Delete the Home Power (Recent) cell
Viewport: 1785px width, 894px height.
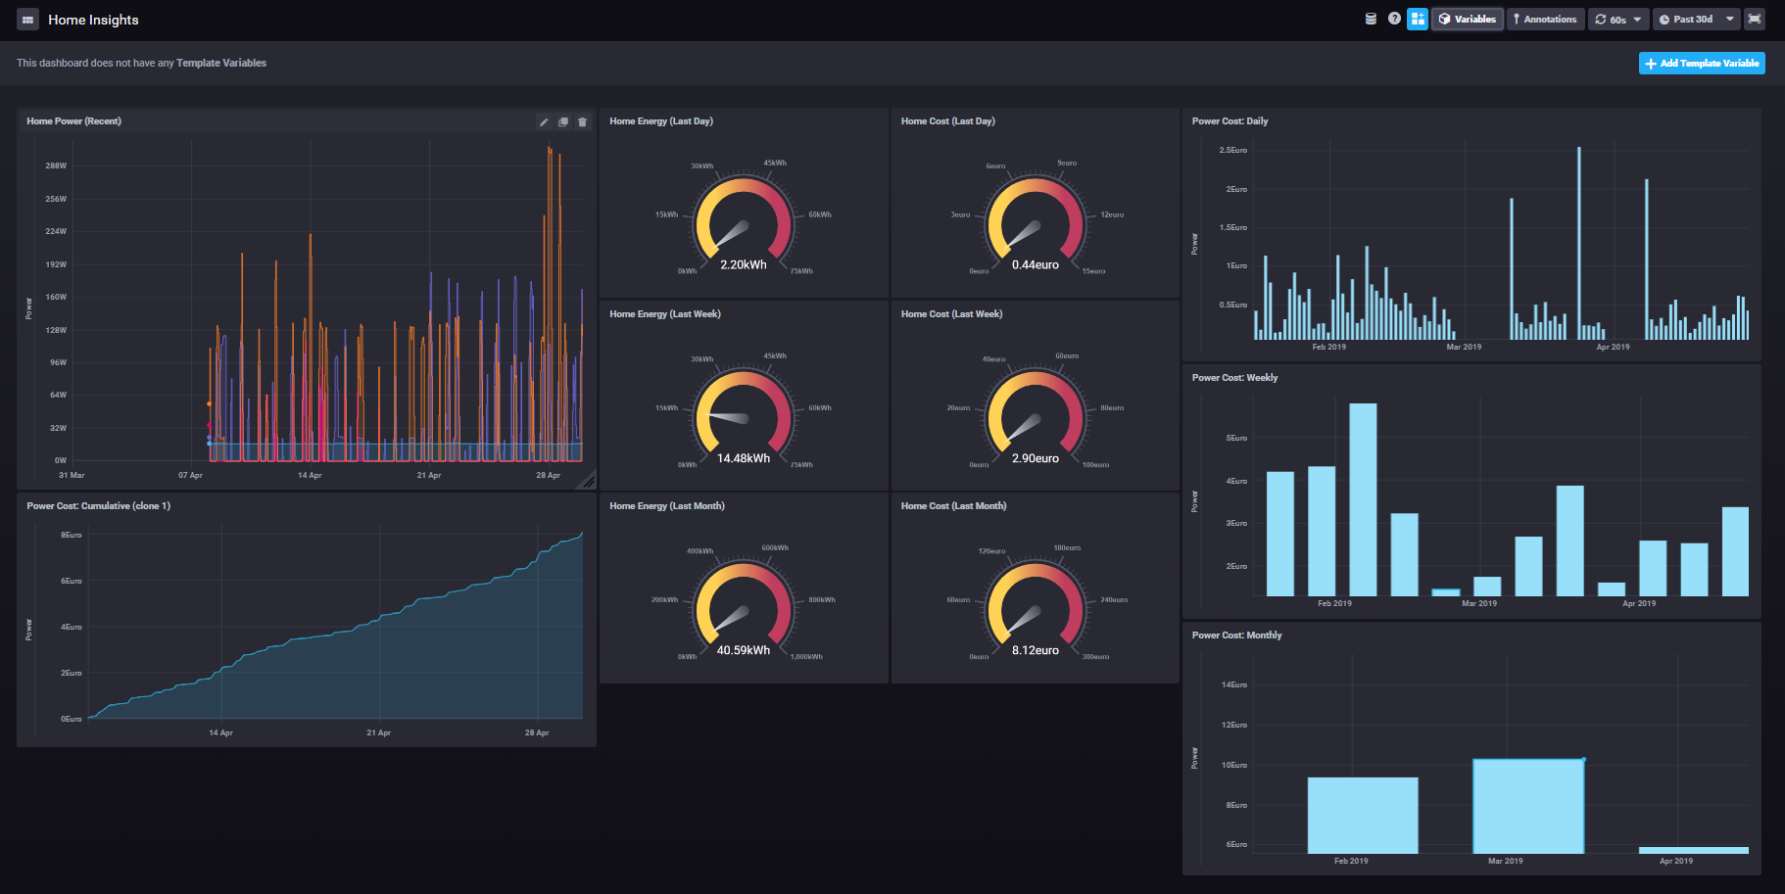pos(583,122)
